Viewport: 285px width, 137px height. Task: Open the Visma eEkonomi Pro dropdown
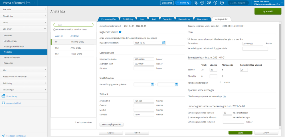click(x=34, y=3)
